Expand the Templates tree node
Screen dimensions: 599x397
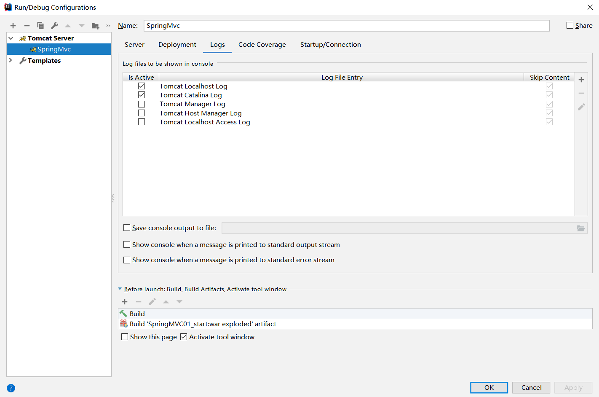tap(11, 61)
